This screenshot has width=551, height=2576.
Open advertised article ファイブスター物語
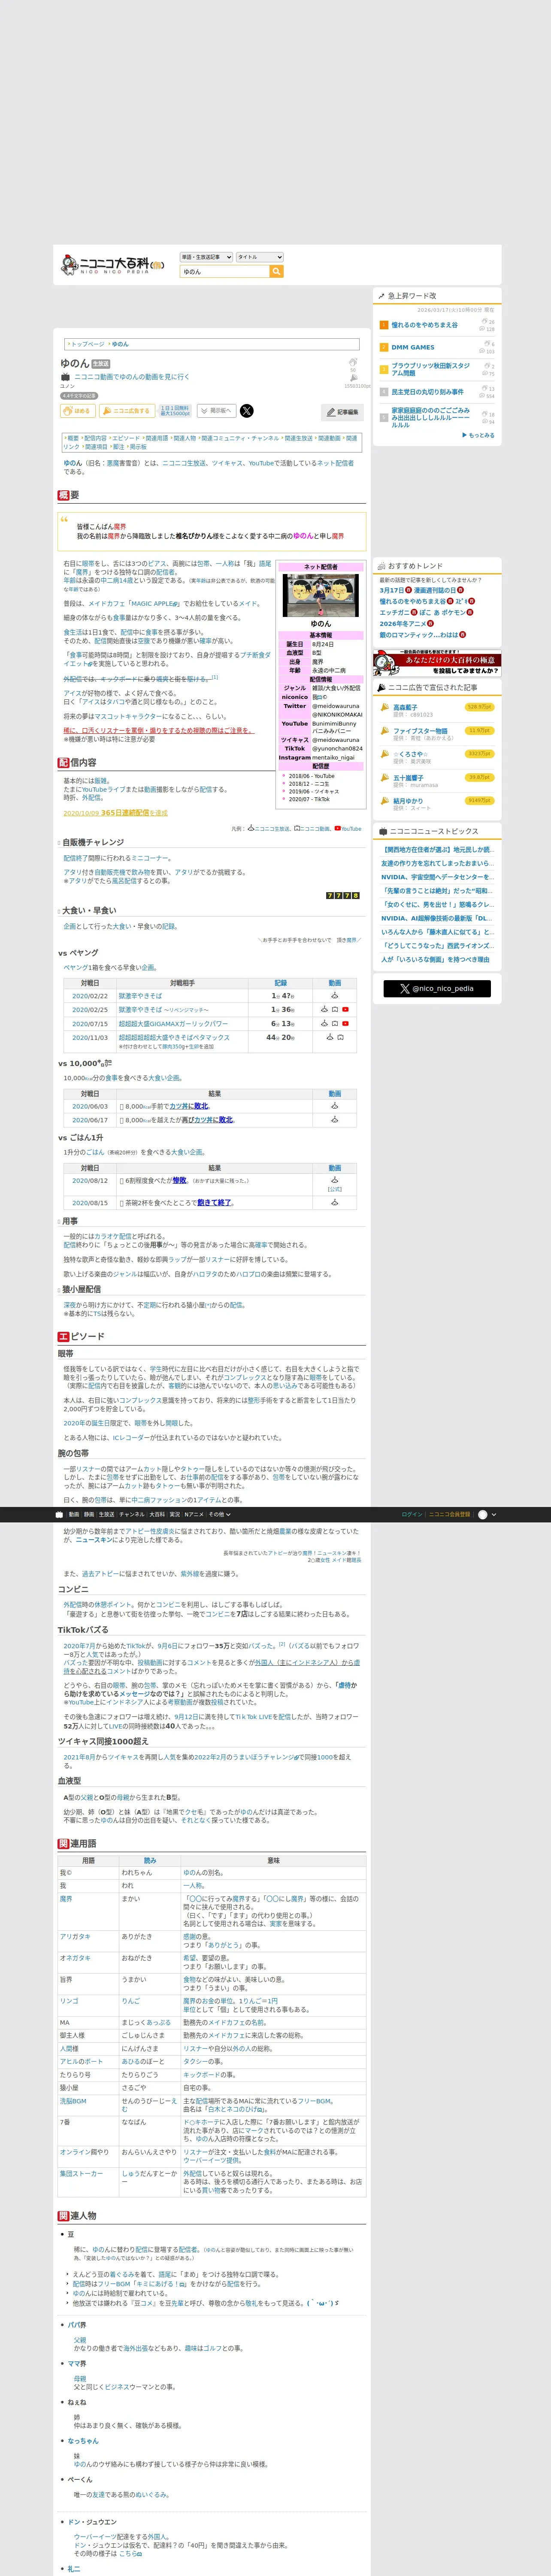point(420,731)
